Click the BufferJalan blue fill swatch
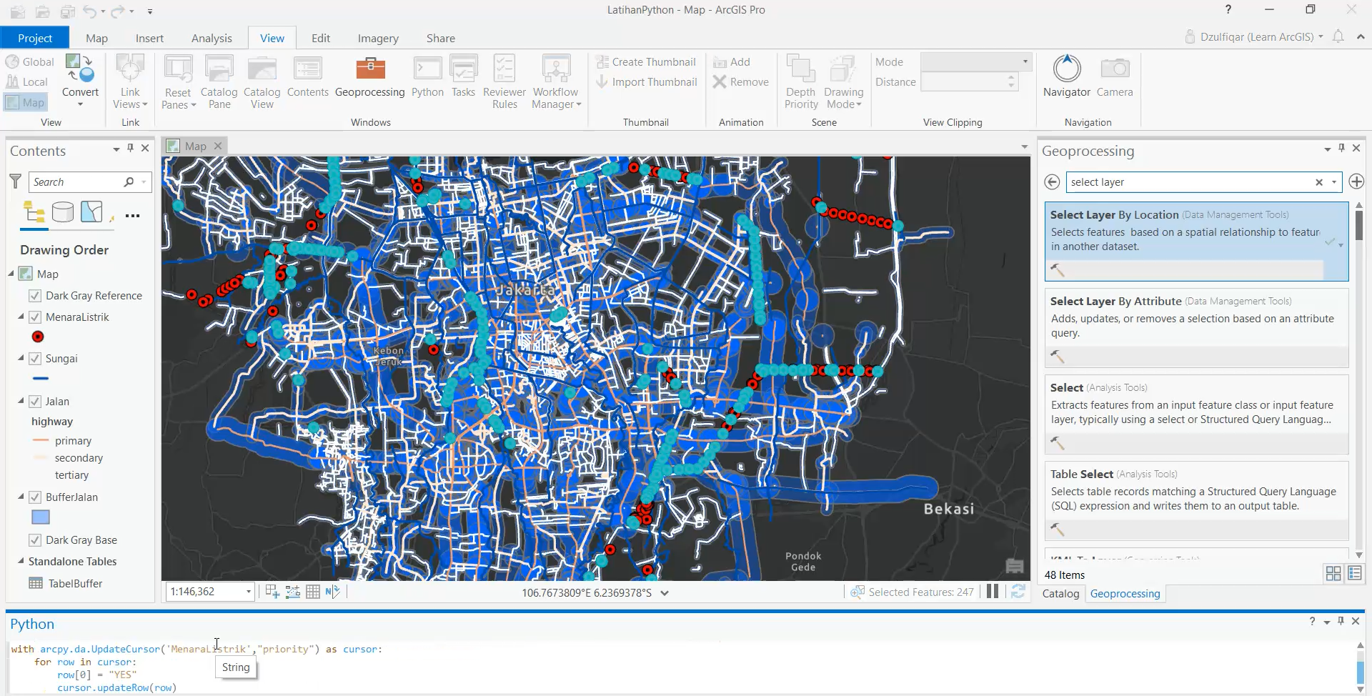1372x696 pixels. [41, 517]
